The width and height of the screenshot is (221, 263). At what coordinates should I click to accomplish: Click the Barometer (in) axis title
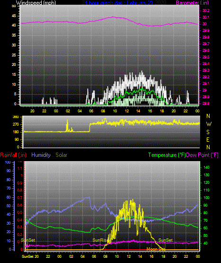pyautogui.click(x=192, y=2)
